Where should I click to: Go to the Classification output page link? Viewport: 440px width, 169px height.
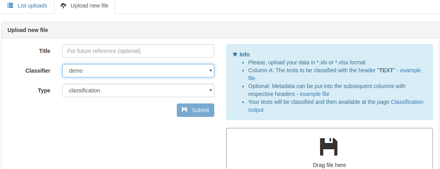[x=335, y=106]
